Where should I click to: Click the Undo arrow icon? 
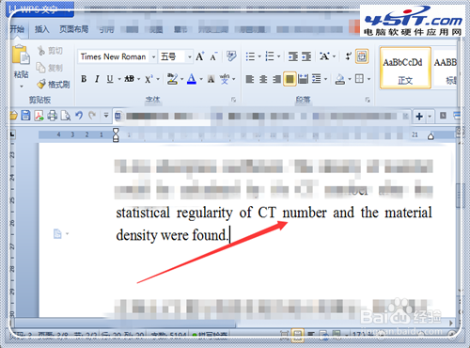pos(79,116)
